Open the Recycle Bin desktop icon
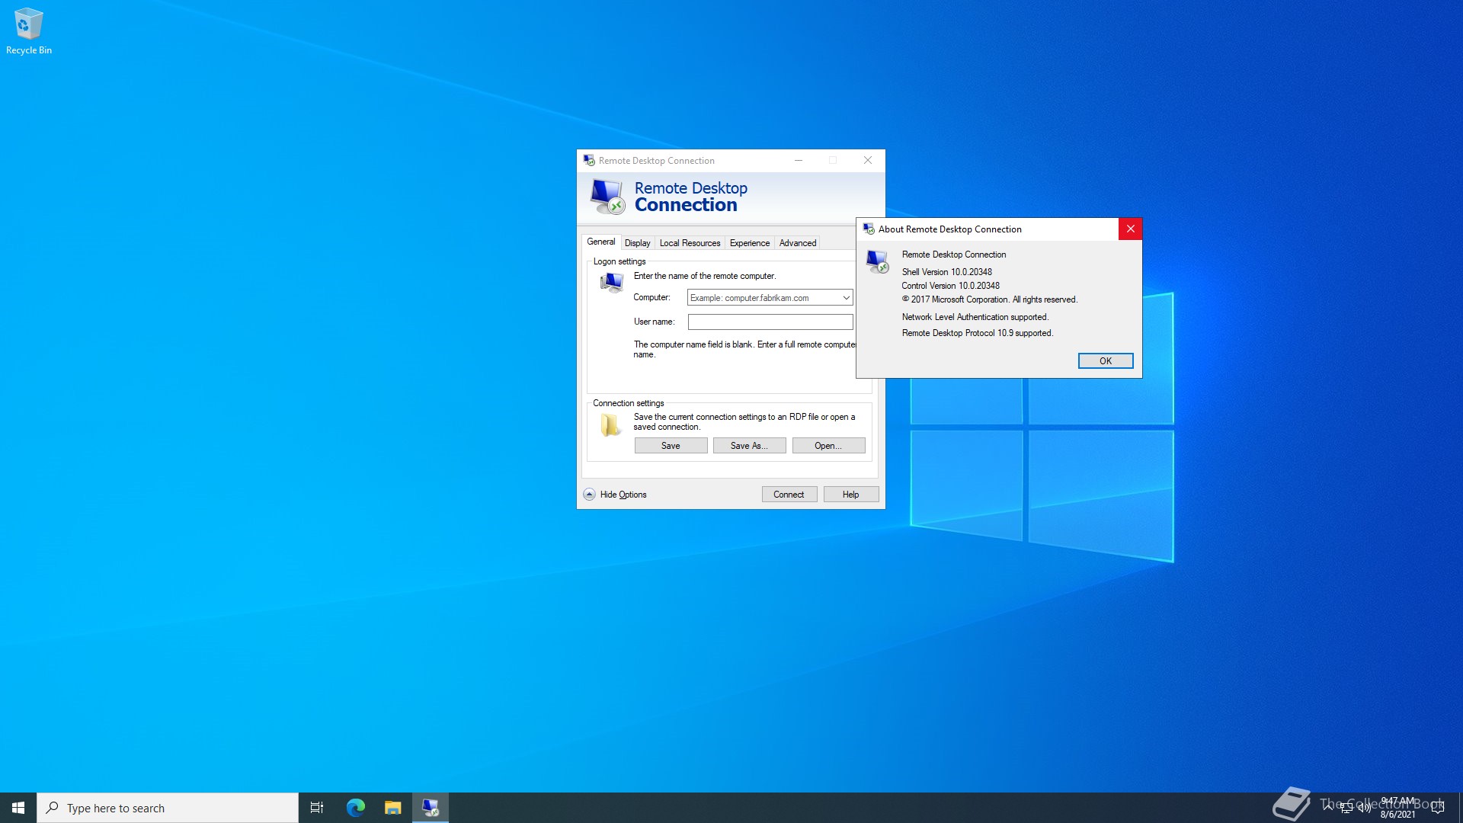The image size is (1463, 823). point(28,31)
